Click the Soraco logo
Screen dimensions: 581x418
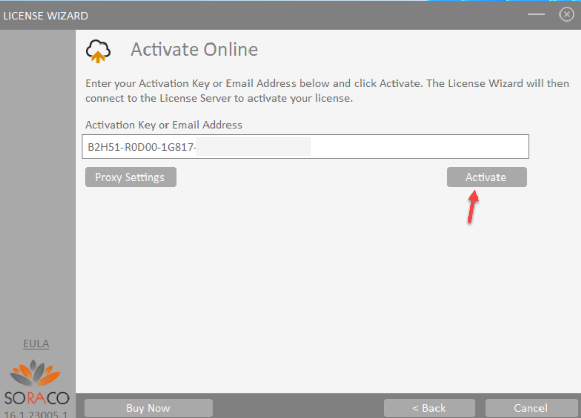click(x=36, y=383)
